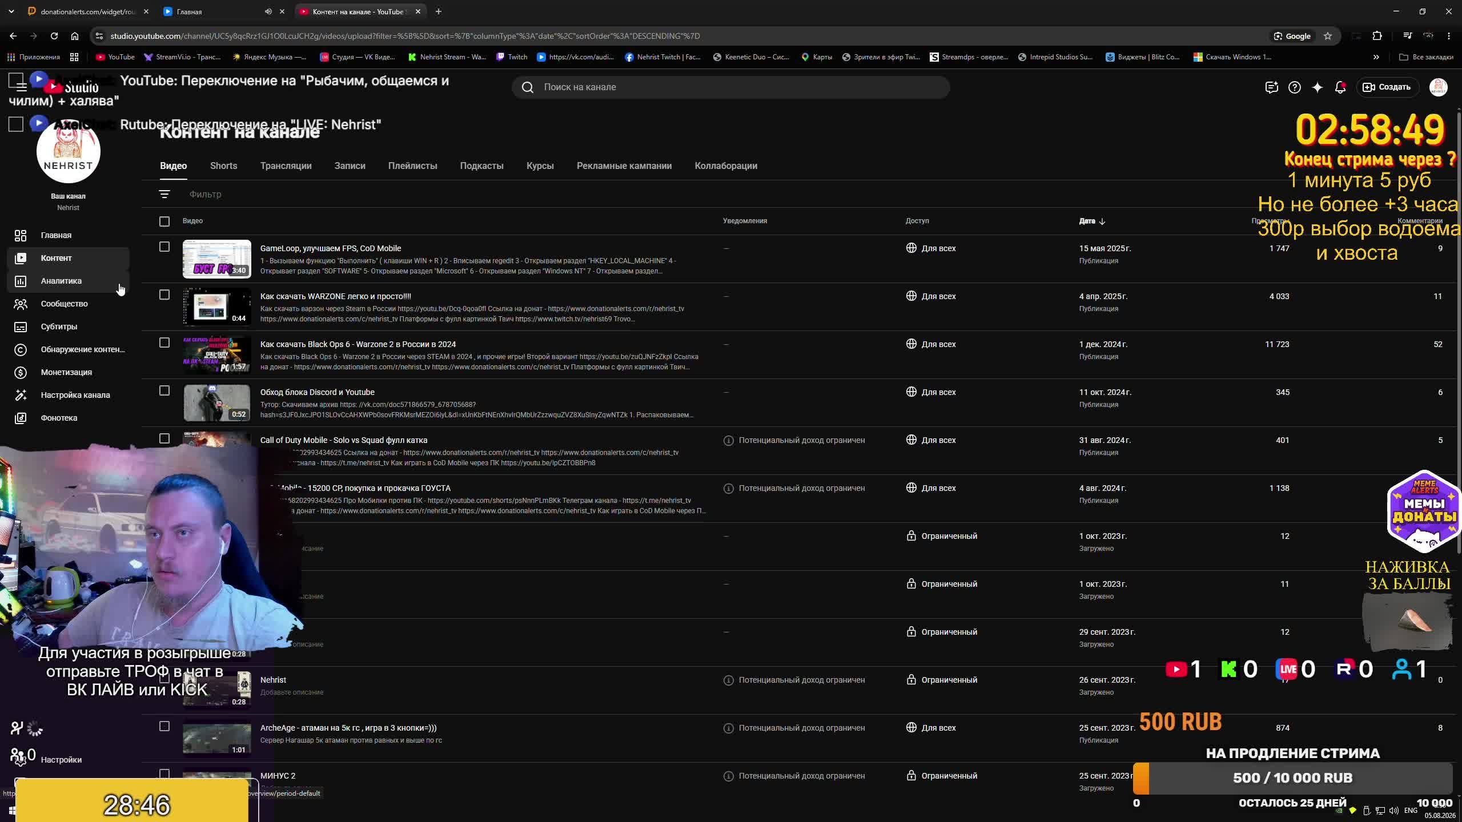This screenshot has width=1462, height=822.
Task: Open Обнаружение контента sidebar item
Action: [68, 349]
